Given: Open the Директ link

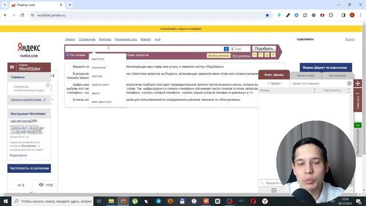Looking at the screenshot, I should pos(70,39).
